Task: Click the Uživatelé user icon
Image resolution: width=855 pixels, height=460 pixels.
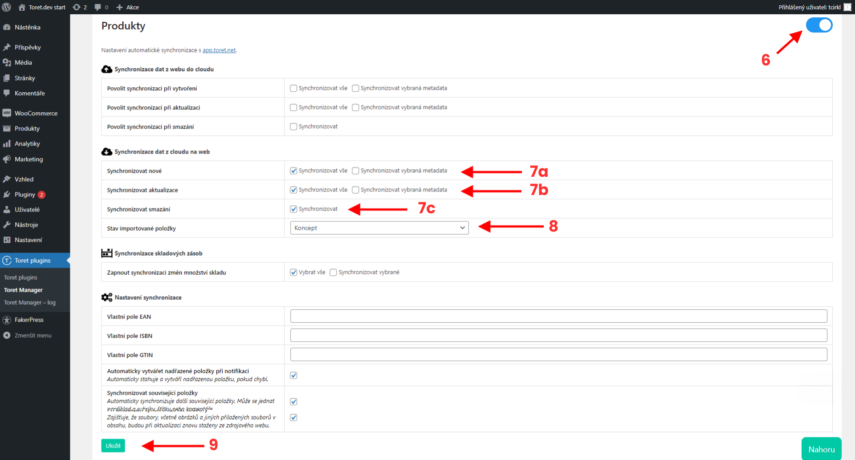Action: pyautogui.click(x=7, y=210)
